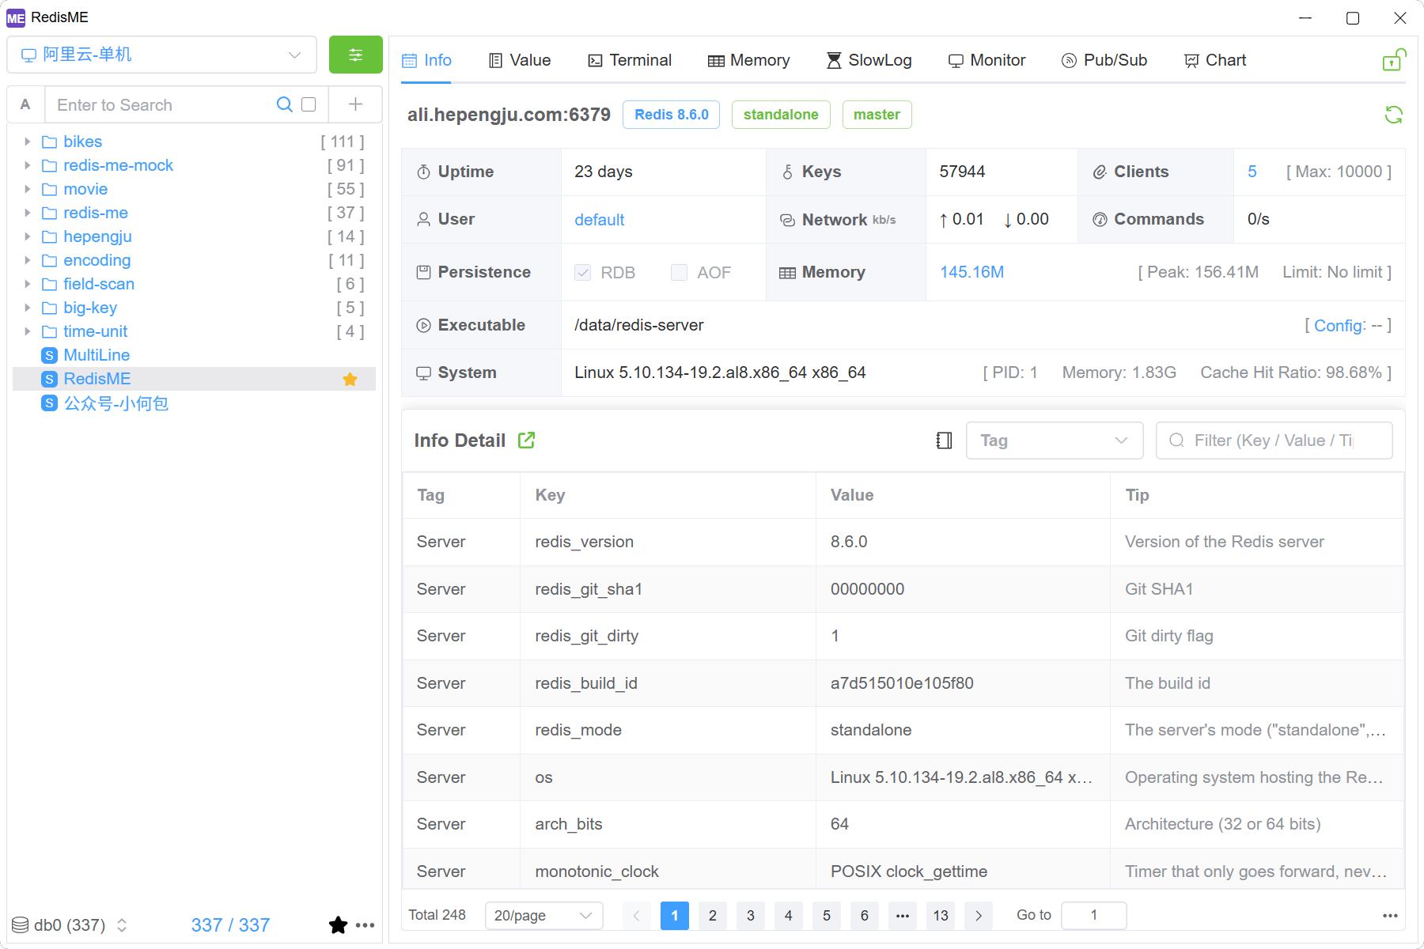
Task: Click the Uptime clock icon
Action: 423,172
